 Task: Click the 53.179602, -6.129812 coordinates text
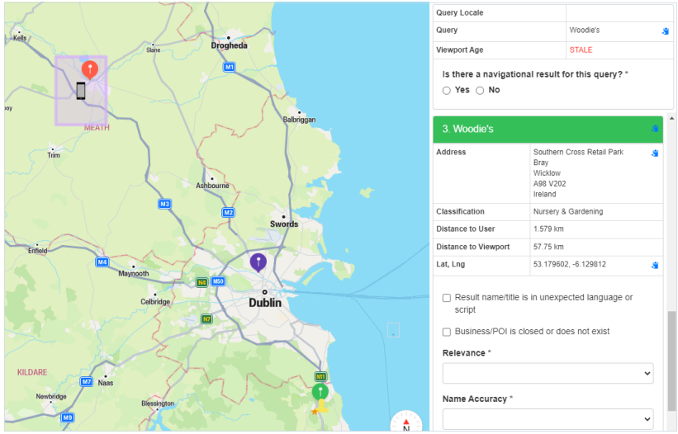570,264
